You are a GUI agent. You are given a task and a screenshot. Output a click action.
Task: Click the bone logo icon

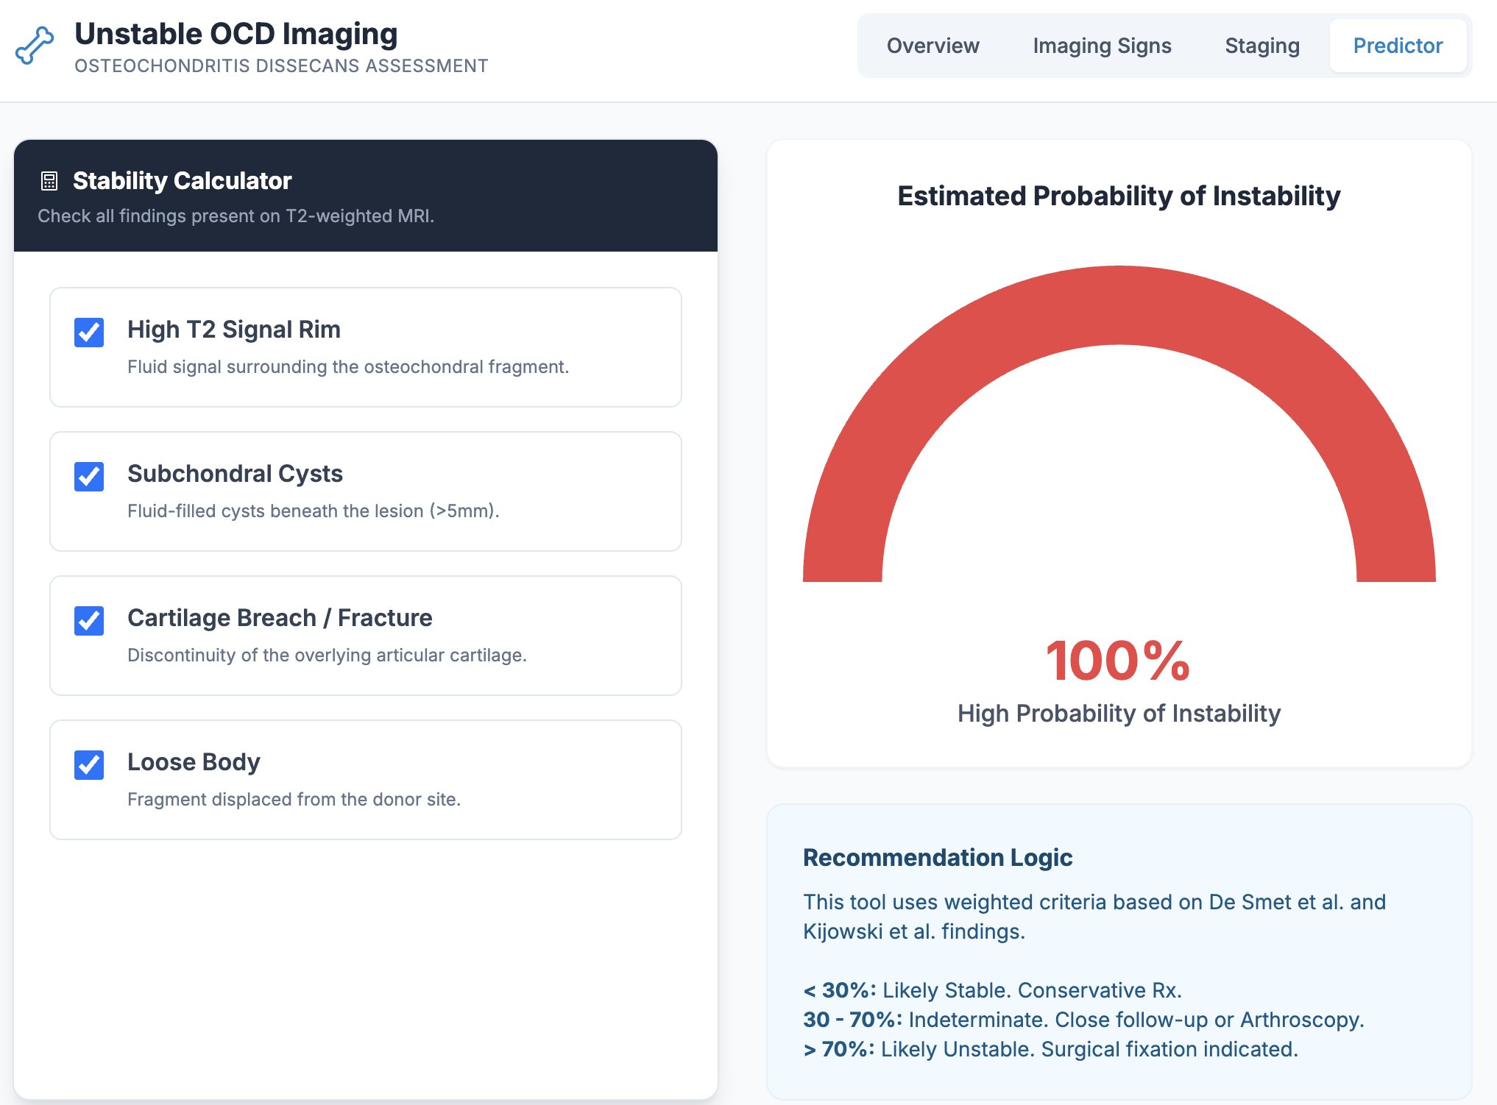coord(35,46)
